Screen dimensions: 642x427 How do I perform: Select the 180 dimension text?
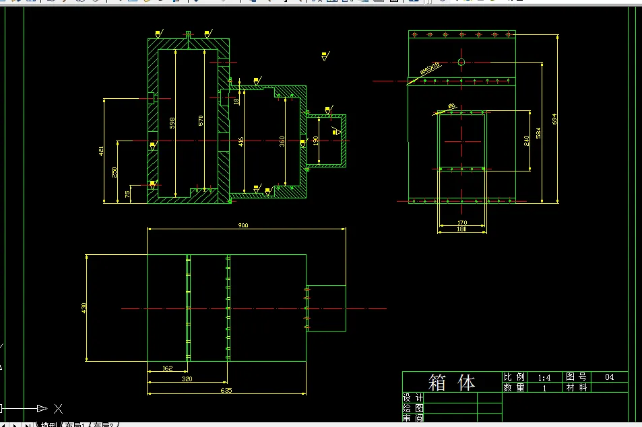(461, 229)
